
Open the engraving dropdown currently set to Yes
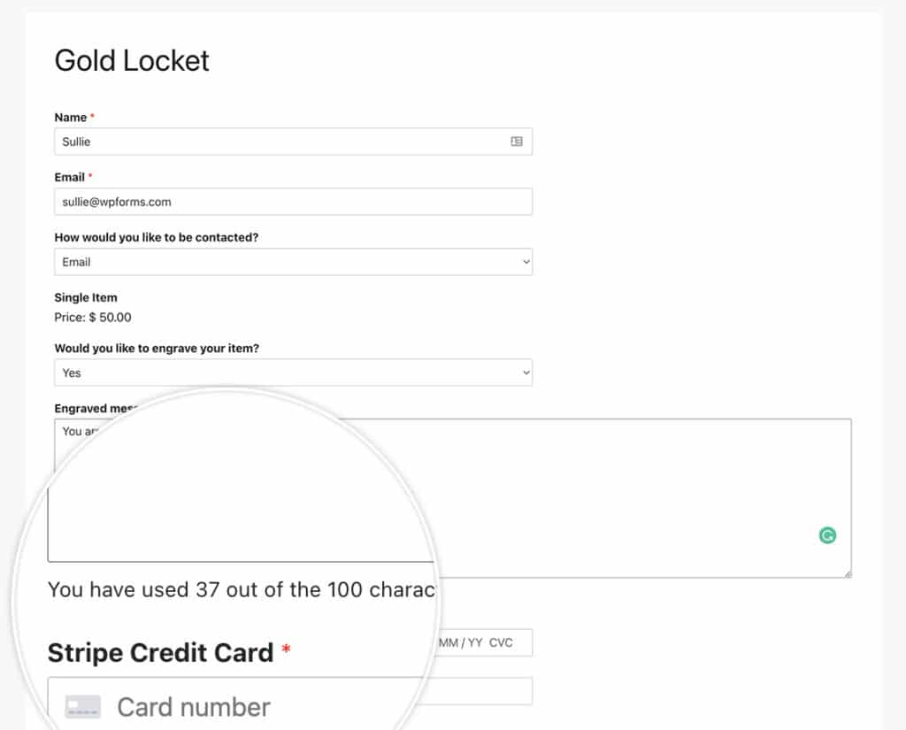[293, 373]
